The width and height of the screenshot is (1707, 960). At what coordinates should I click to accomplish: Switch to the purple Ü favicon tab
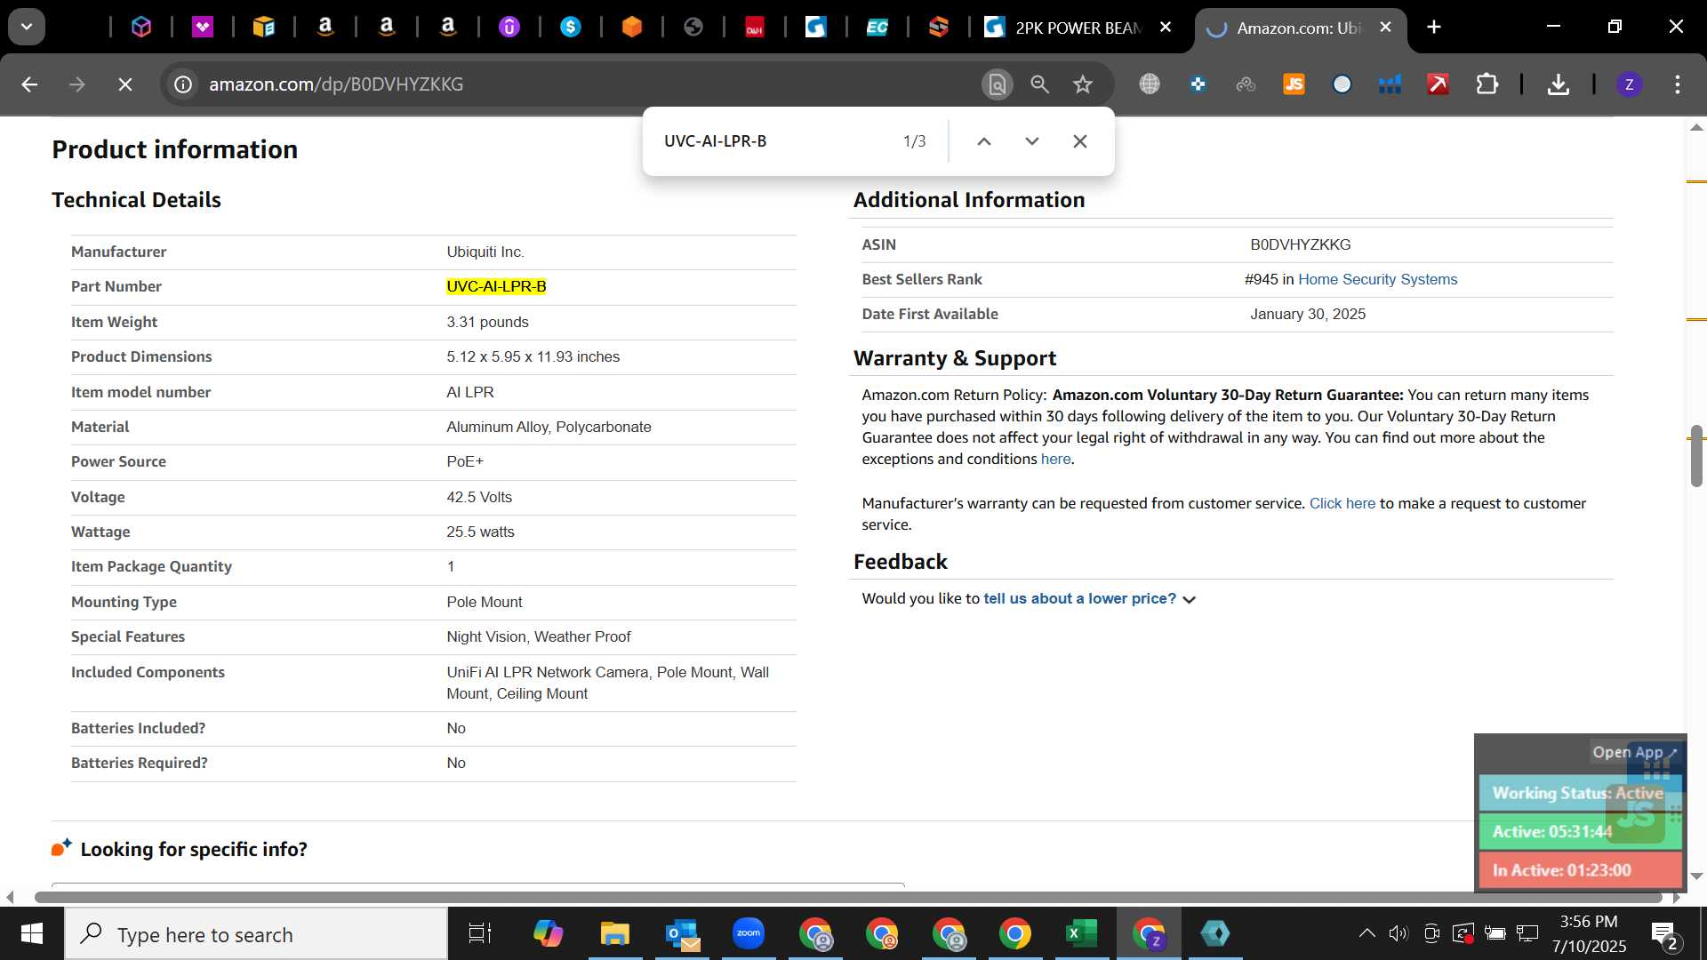pyautogui.click(x=509, y=28)
